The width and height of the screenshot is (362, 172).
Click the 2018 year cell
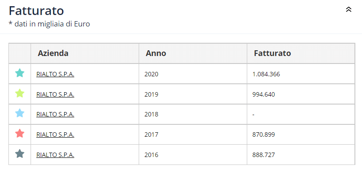point(193,114)
